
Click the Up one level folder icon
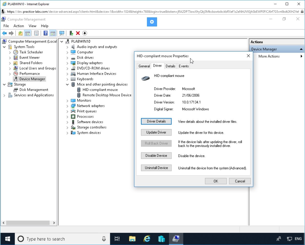pos(20,33)
